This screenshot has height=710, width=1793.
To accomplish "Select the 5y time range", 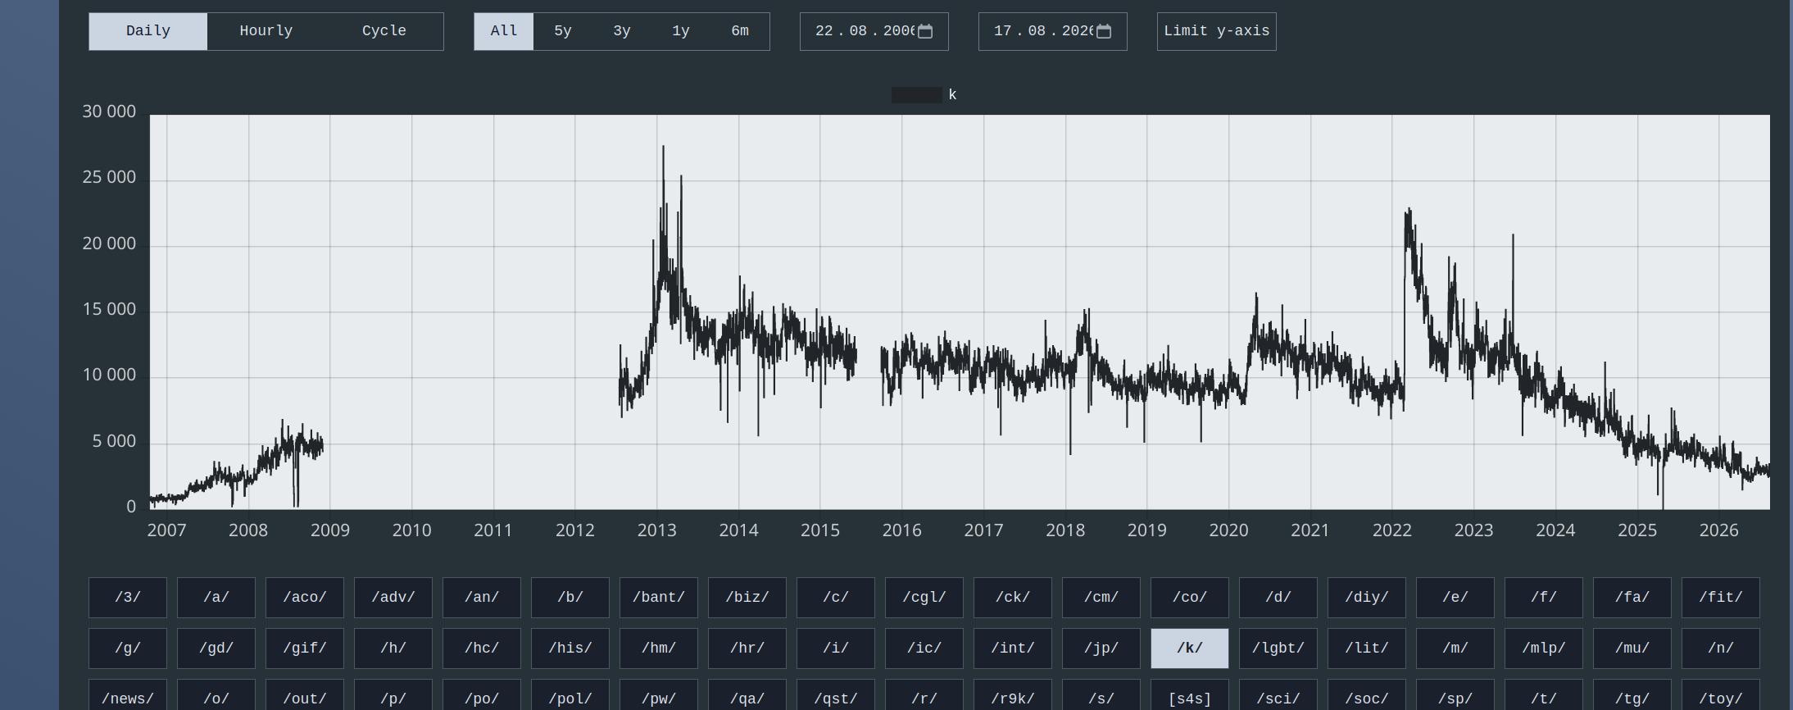I will point(563,31).
